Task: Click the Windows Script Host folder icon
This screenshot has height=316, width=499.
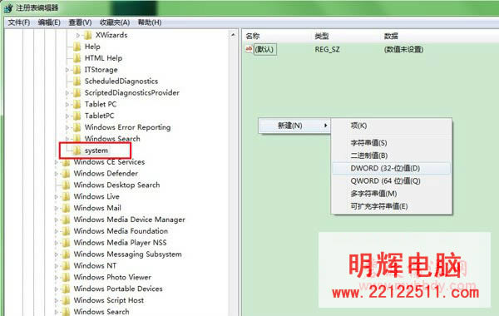Action: click(x=66, y=300)
